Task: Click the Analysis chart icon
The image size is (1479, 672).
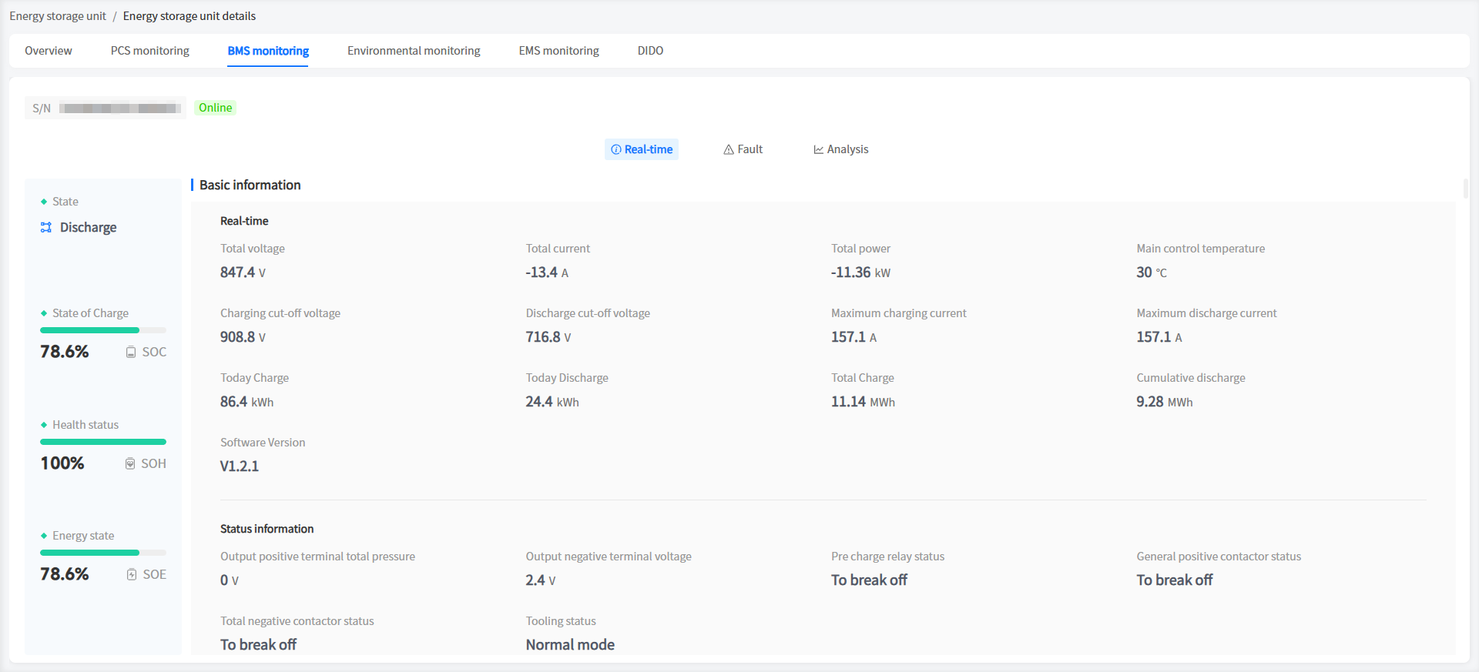Action: (x=818, y=149)
